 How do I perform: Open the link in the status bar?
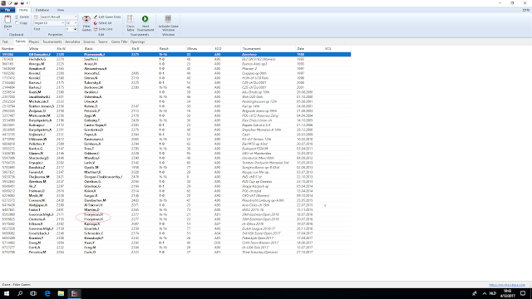pyautogui.click(x=507, y=285)
